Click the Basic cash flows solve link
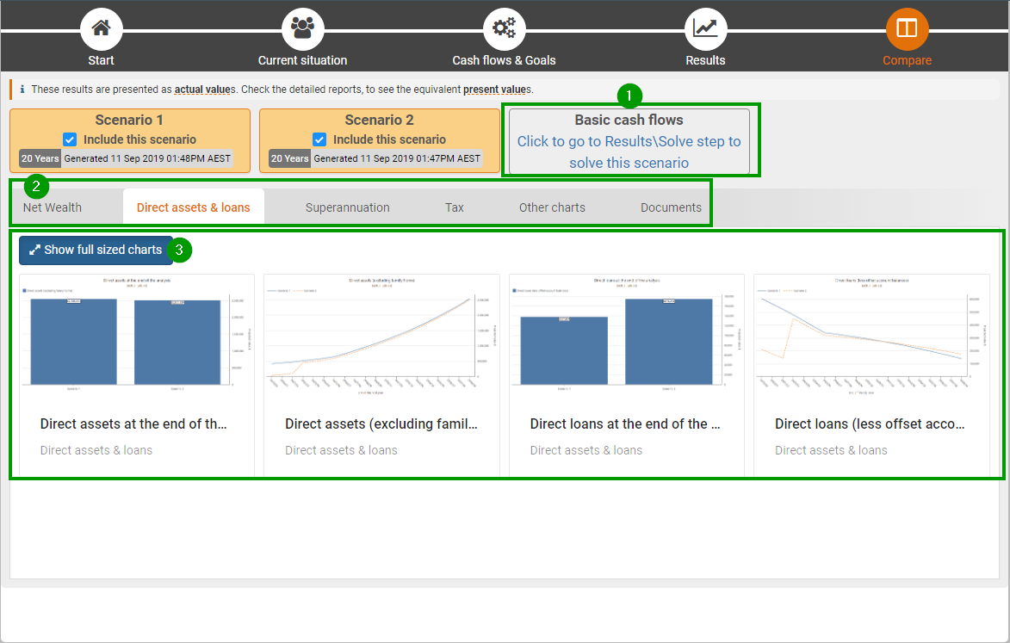This screenshot has width=1010, height=643. 629,151
